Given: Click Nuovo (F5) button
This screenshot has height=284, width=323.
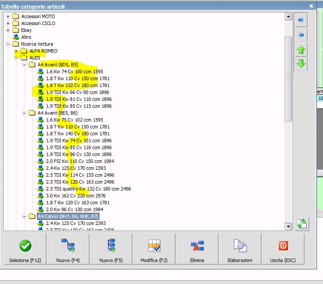Looking at the screenshot, I should [111, 249].
